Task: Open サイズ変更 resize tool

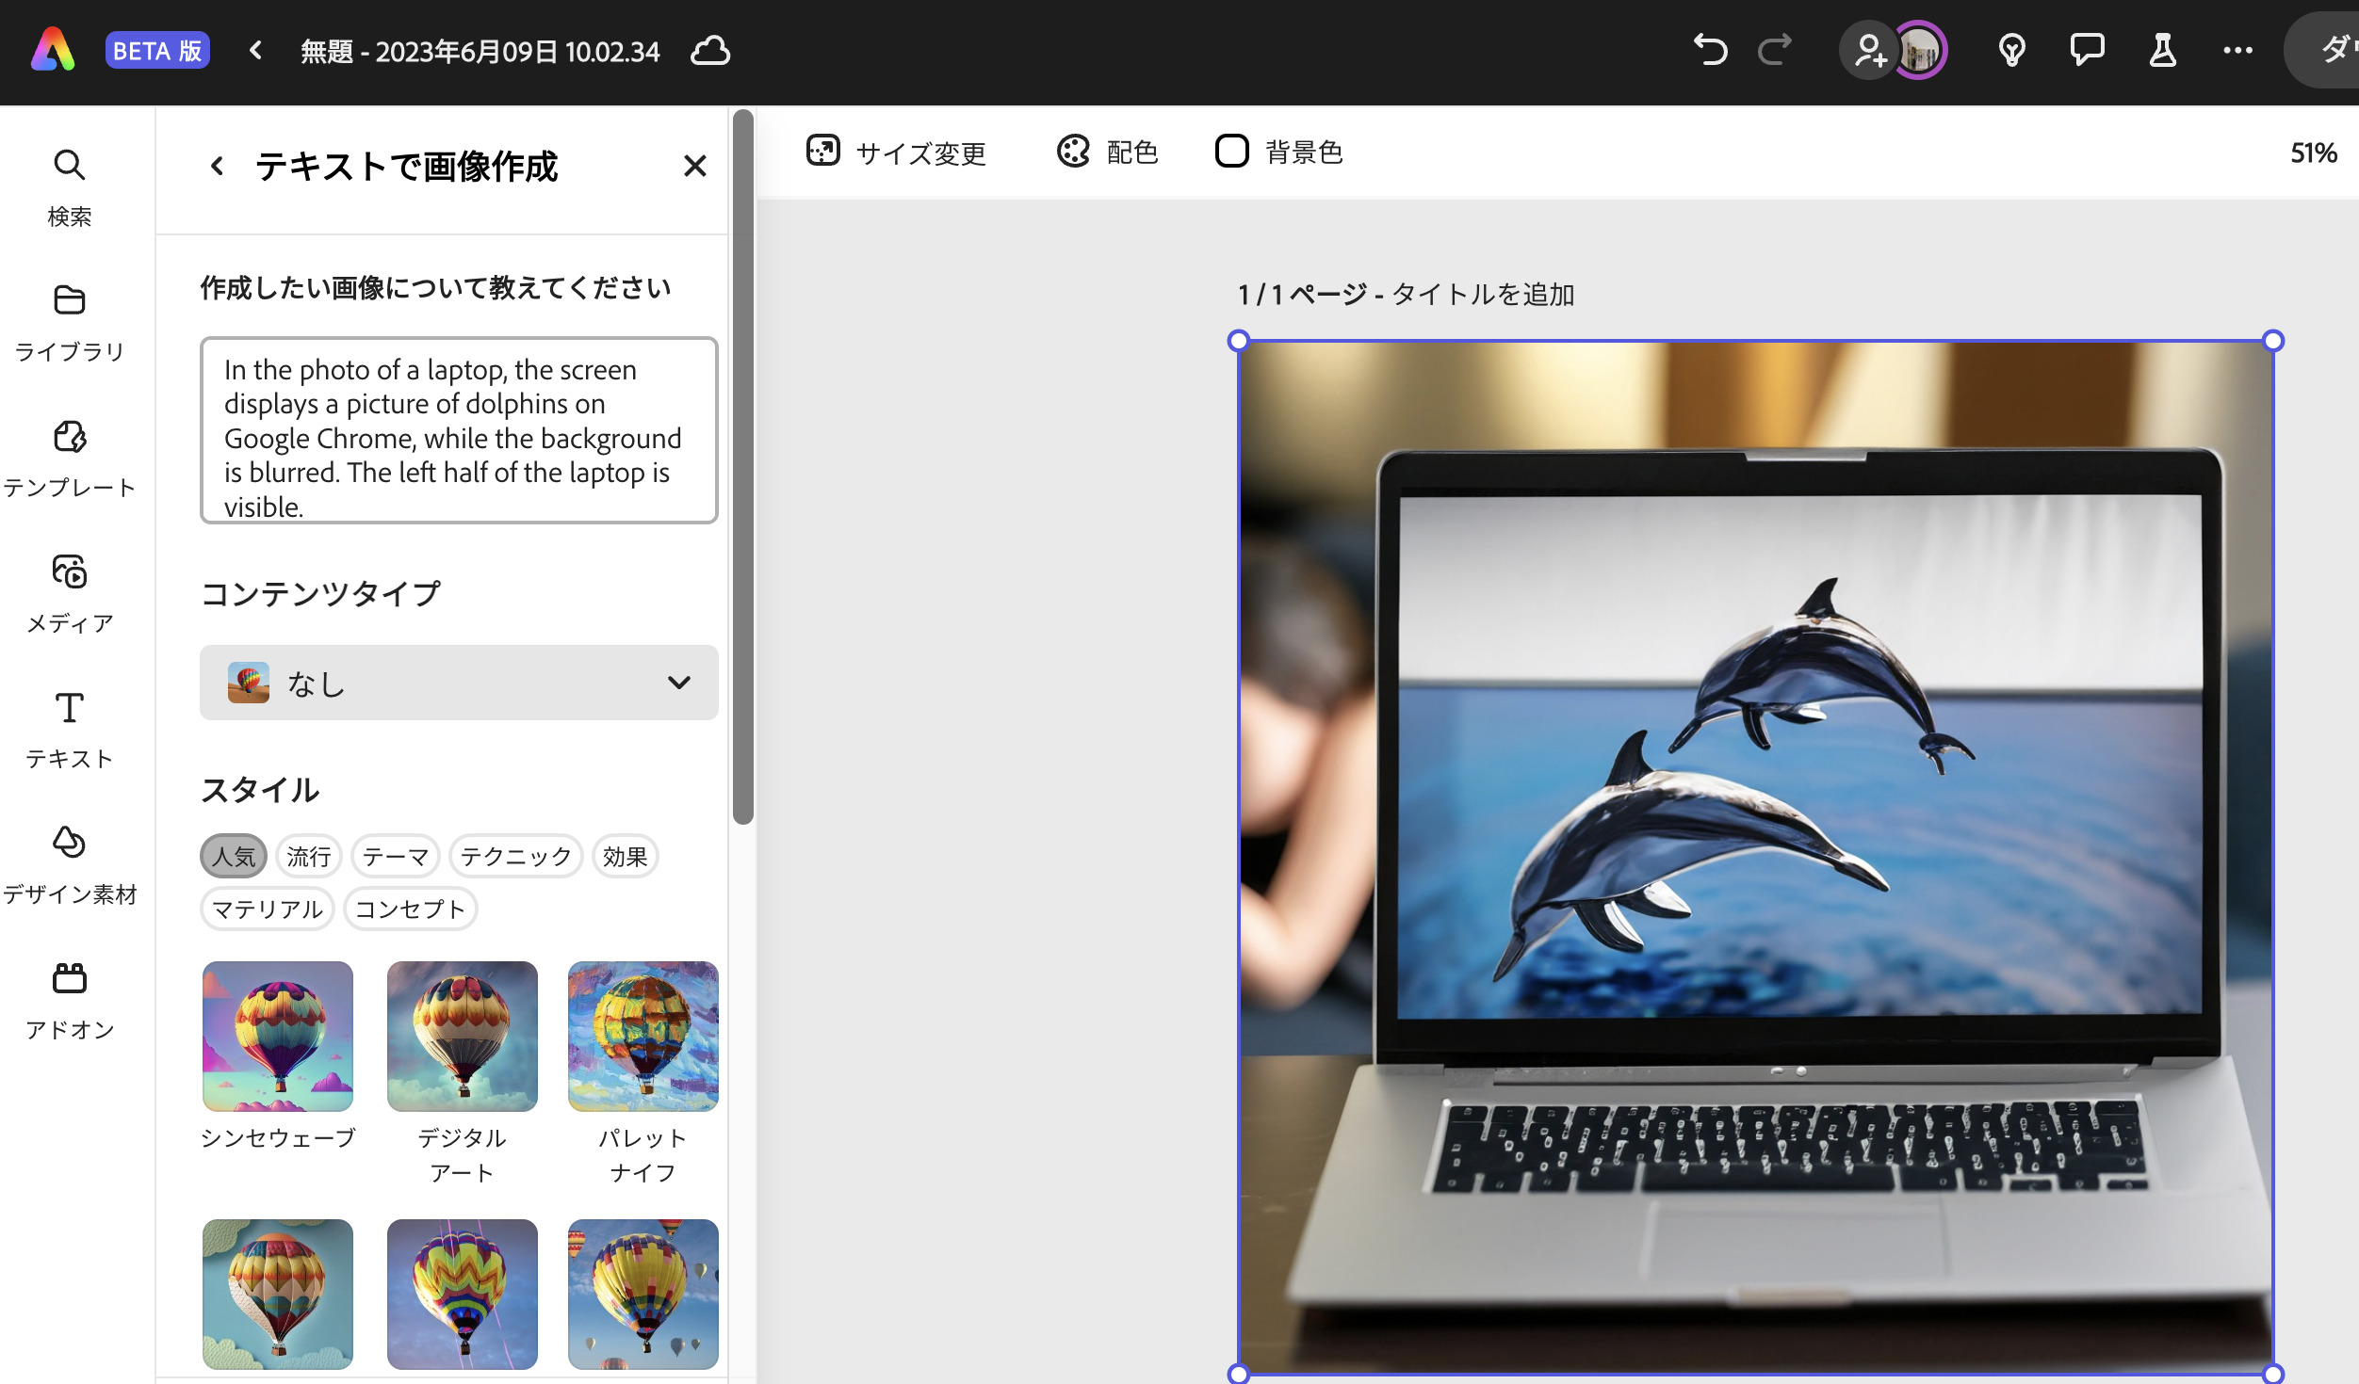Action: [896, 152]
